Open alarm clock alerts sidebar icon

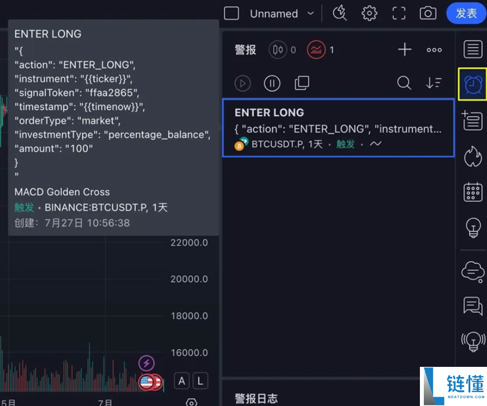[x=472, y=84]
